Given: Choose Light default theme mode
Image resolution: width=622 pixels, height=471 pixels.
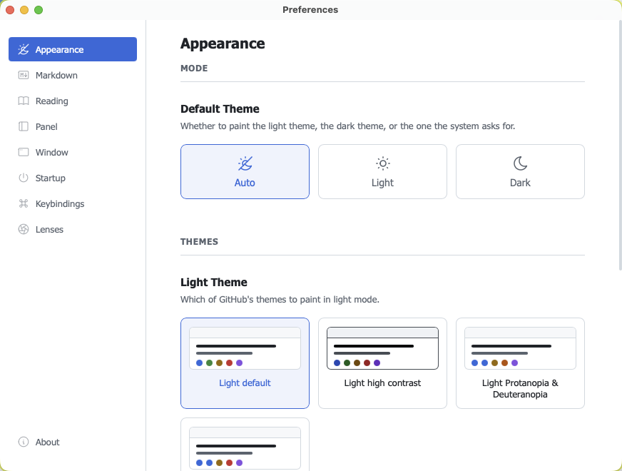Looking at the screenshot, I should click(382, 171).
